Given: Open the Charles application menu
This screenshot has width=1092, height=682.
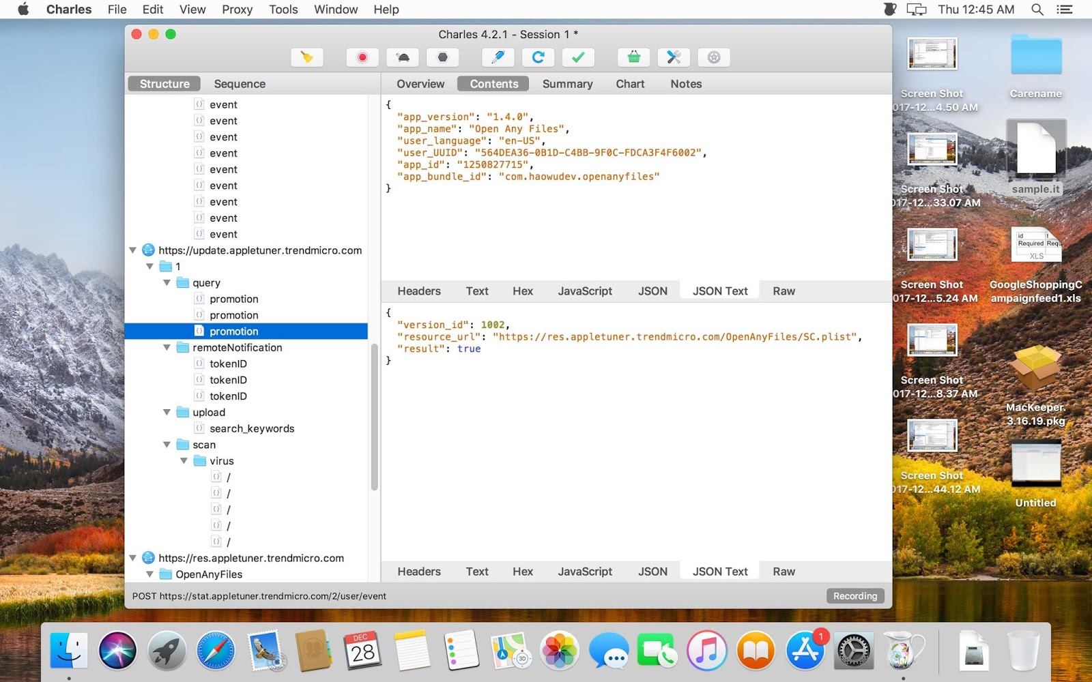Looking at the screenshot, I should click(69, 10).
